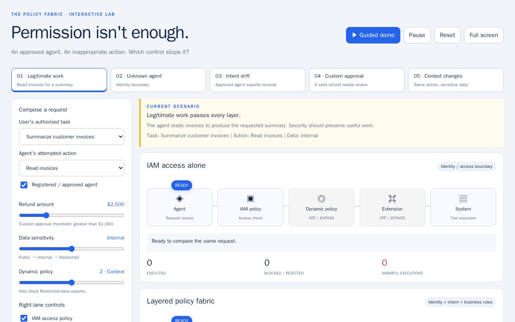Screen dimensions: 515x322
Task: Click the Identity / access boundary badge
Action: (x=467, y=167)
